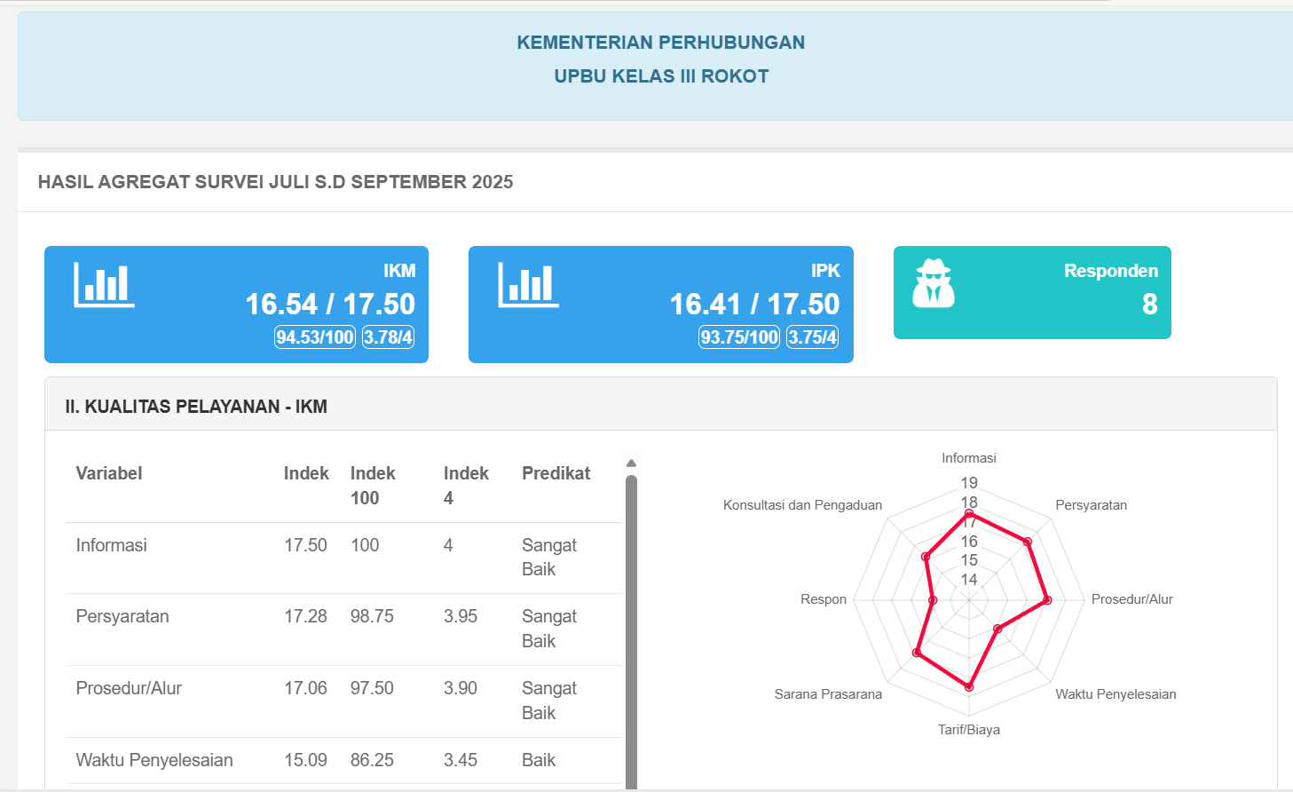
Task: Click the 3.75/4 badge in IPK card
Action: (813, 337)
